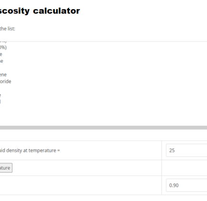Screen dimensions: 207x201
Task: Click the partially hidden top list entry
Action: pyautogui.click(x=3, y=42)
